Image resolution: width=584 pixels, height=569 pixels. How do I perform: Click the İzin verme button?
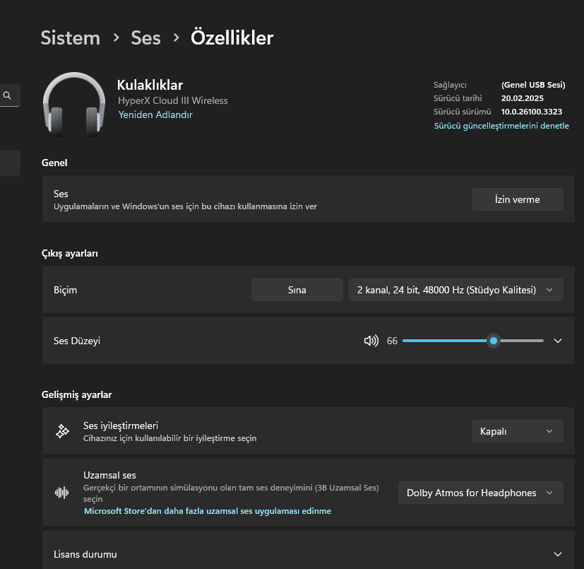[x=518, y=199]
